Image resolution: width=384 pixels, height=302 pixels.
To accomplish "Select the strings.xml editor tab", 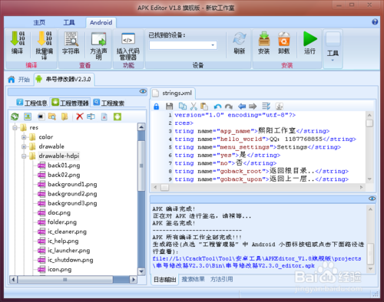I will coord(173,94).
